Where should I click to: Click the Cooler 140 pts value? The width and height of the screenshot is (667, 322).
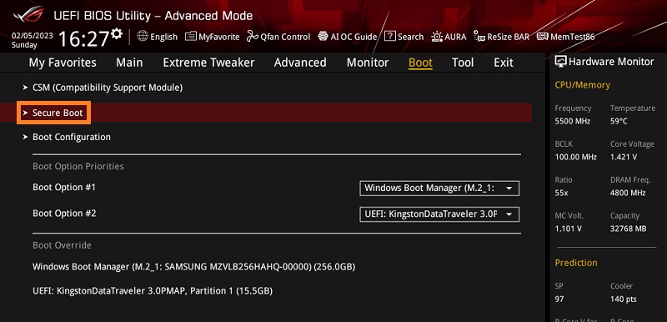click(x=623, y=299)
